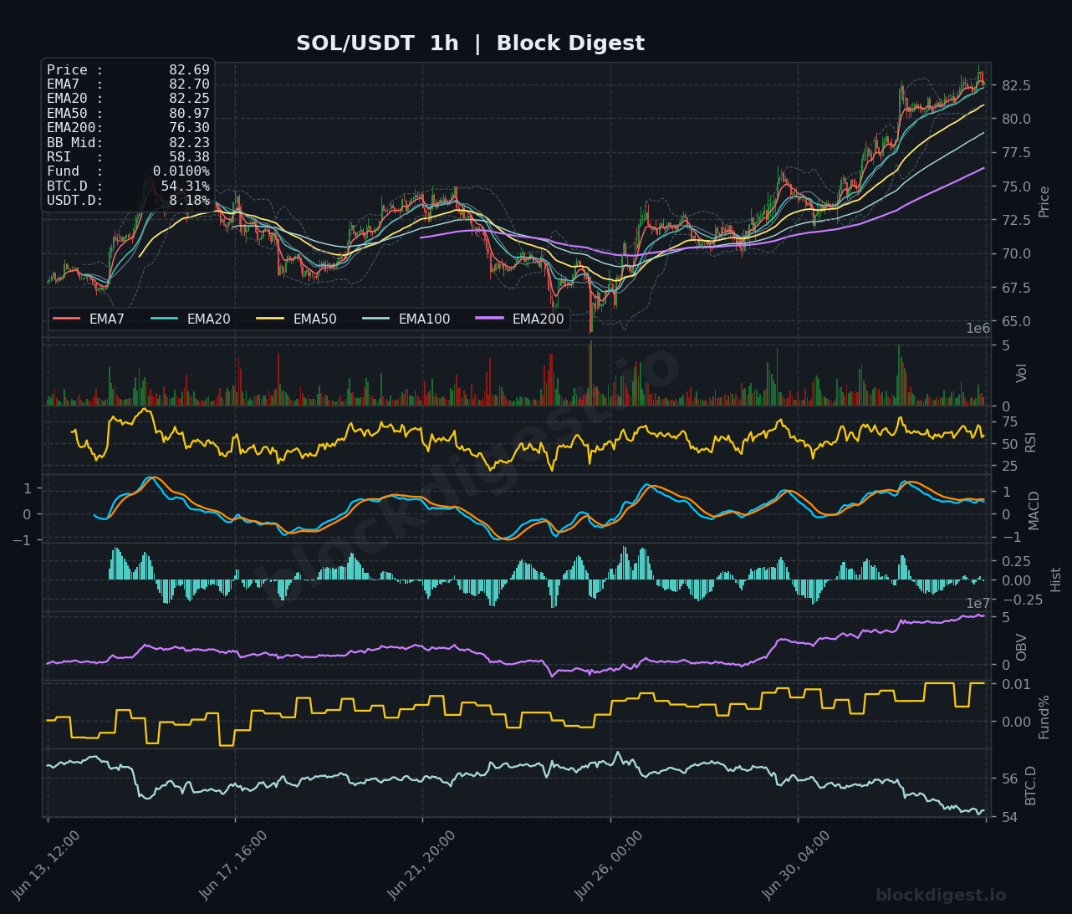
Task: Click the EMA200 value 76.30 row
Action: point(128,128)
